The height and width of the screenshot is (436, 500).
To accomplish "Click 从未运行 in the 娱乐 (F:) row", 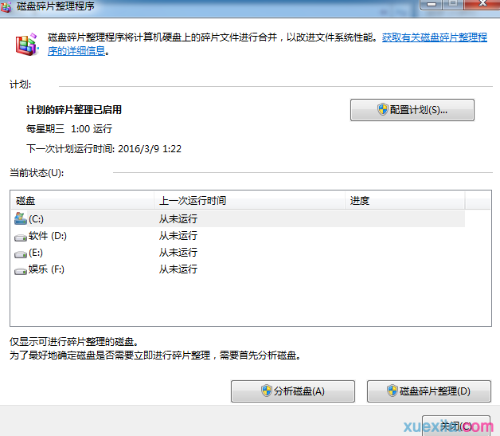I will coord(178,269).
